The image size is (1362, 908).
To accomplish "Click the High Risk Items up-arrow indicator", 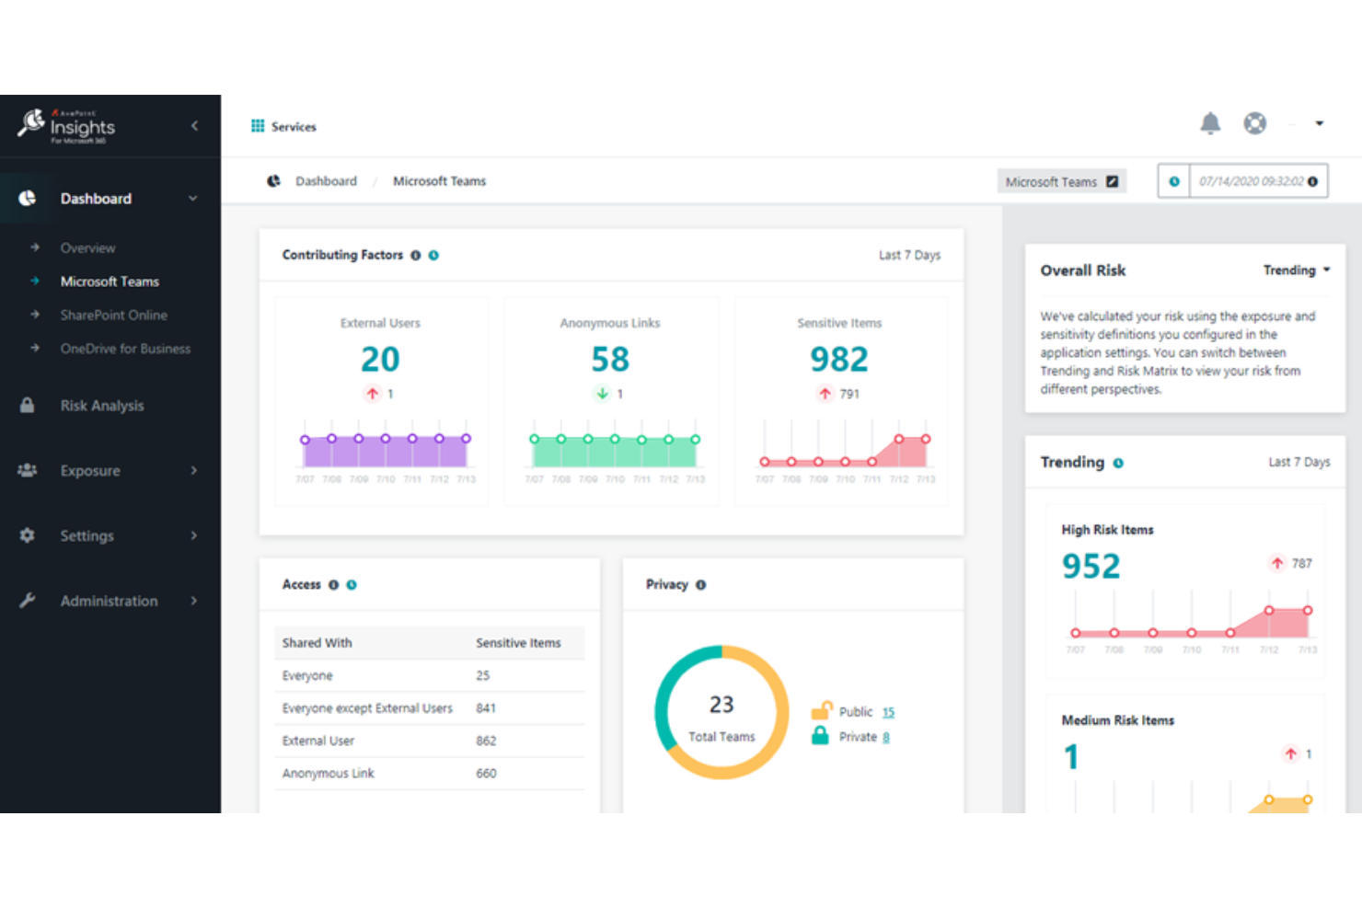I will (1277, 563).
